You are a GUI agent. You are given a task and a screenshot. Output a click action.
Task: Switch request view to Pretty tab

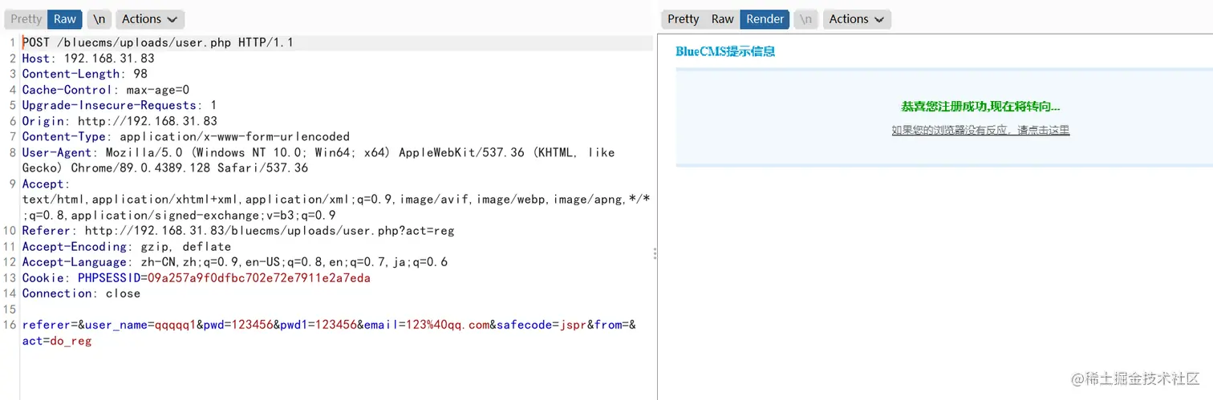[x=26, y=19]
